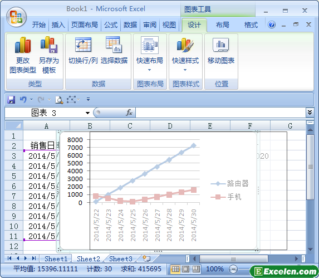Switch to Sheet3 tab
This screenshot has width=319, height=278.
[x=121, y=259]
